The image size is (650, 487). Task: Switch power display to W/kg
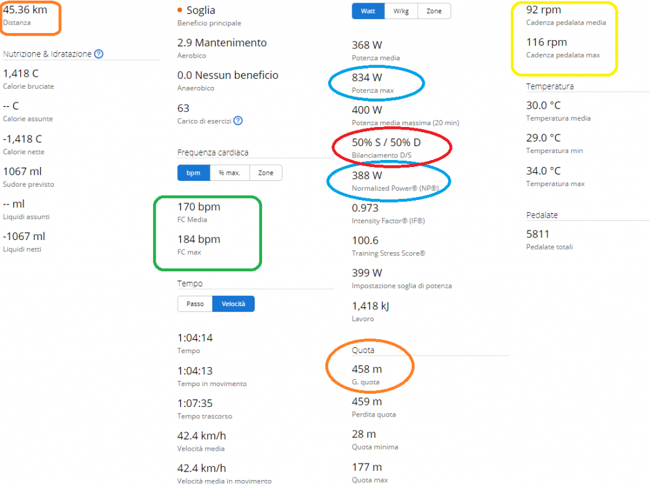tap(401, 11)
